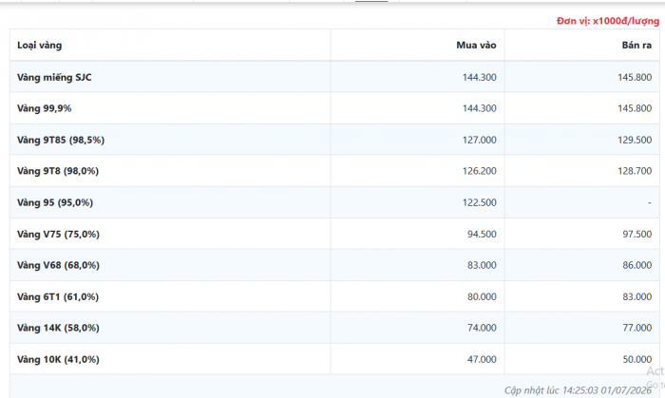Click Vàng 6T1 sell price 83.000

pyautogui.click(x=637, y=296)
